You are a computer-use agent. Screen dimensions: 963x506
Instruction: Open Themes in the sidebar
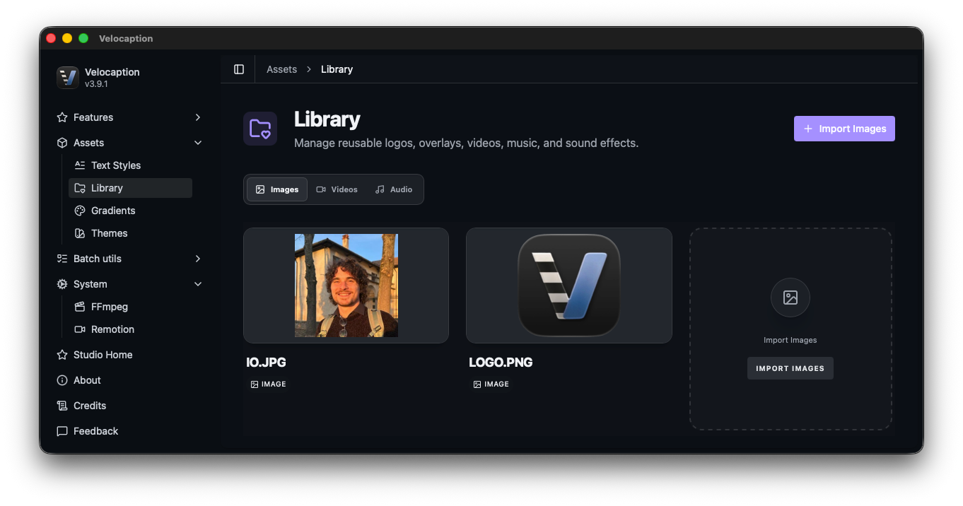pos(130,233)
